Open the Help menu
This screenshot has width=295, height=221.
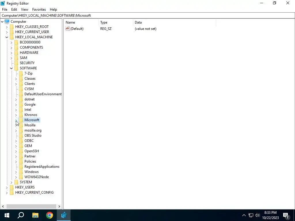53,9
